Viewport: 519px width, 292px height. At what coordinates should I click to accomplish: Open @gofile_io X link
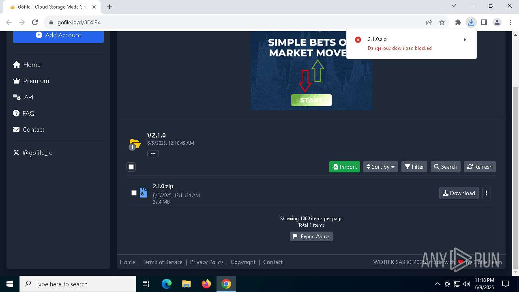click(x=33, y=153)
